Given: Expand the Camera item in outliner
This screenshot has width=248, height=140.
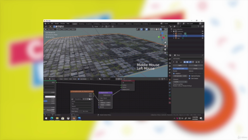Looking at the screenshot, I should [174, 34].
